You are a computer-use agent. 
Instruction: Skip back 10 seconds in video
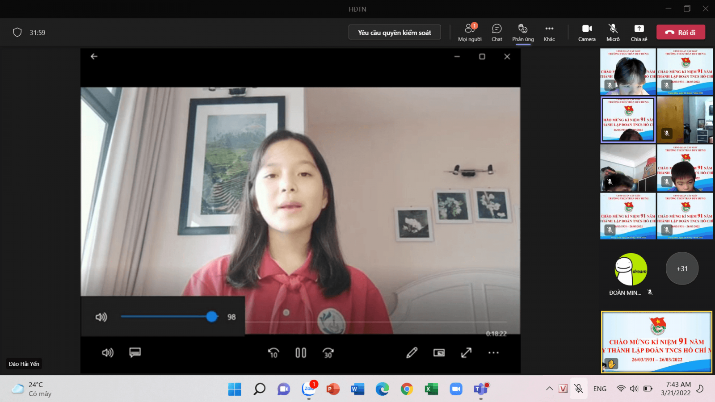(273, 353)
